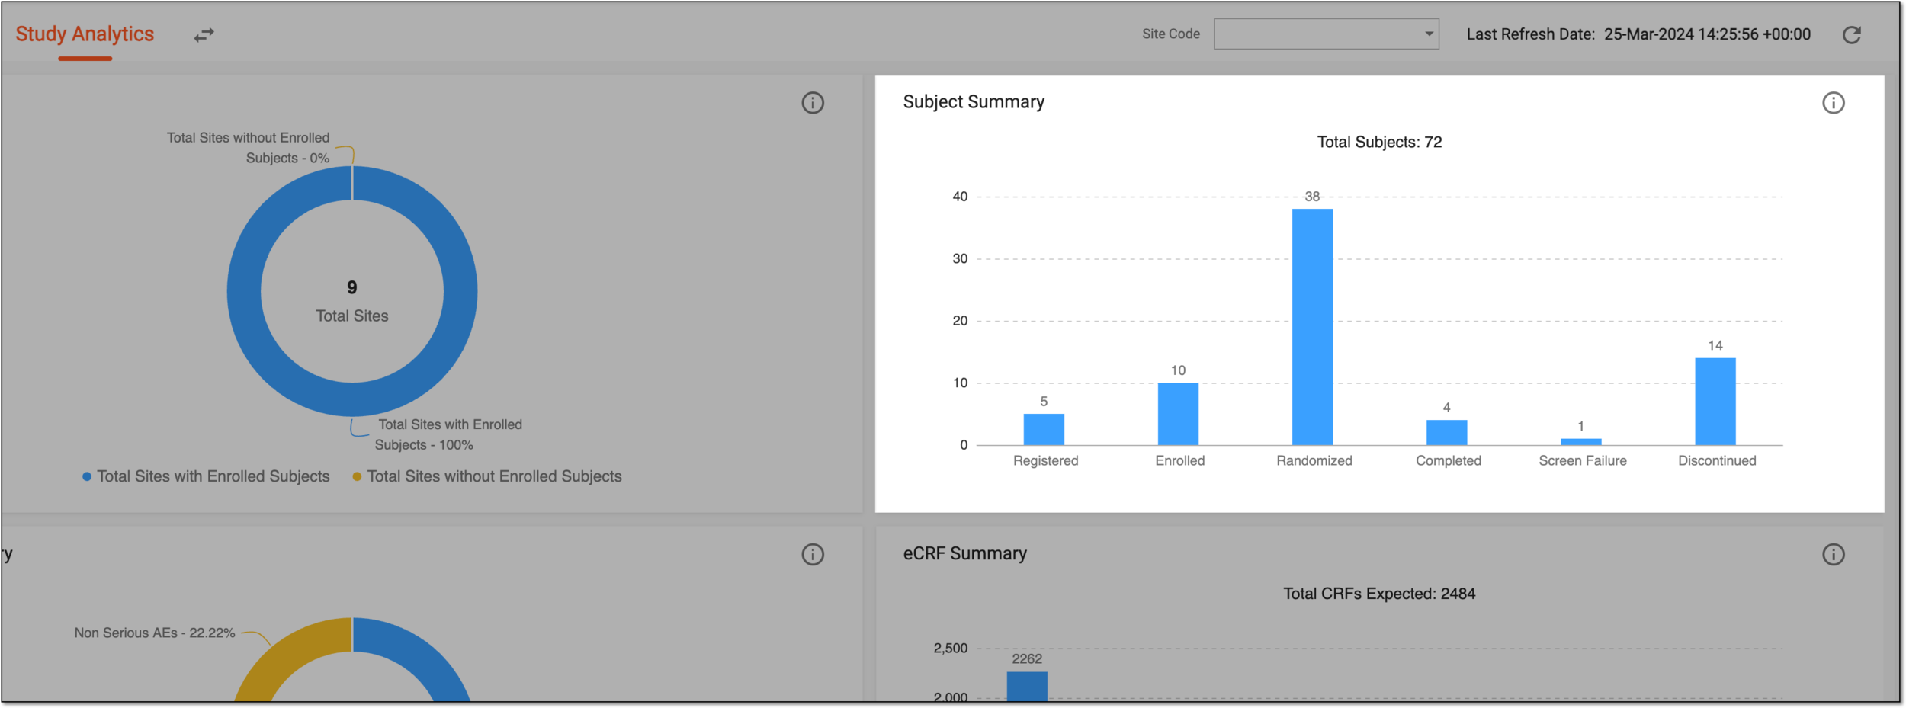Select the Study Analytics tab
The height and width of the screenshot is (708, 1906).
pos(85,34)
